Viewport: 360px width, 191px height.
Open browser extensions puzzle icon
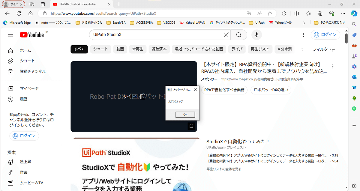[284, 13]
